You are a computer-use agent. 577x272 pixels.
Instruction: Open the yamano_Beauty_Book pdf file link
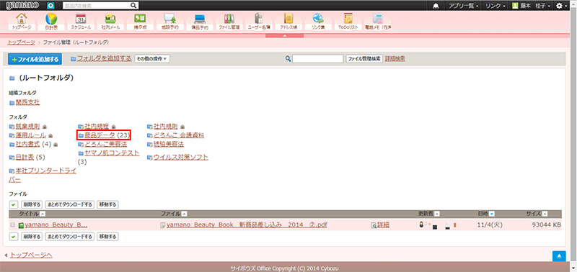tap(247, 225)
